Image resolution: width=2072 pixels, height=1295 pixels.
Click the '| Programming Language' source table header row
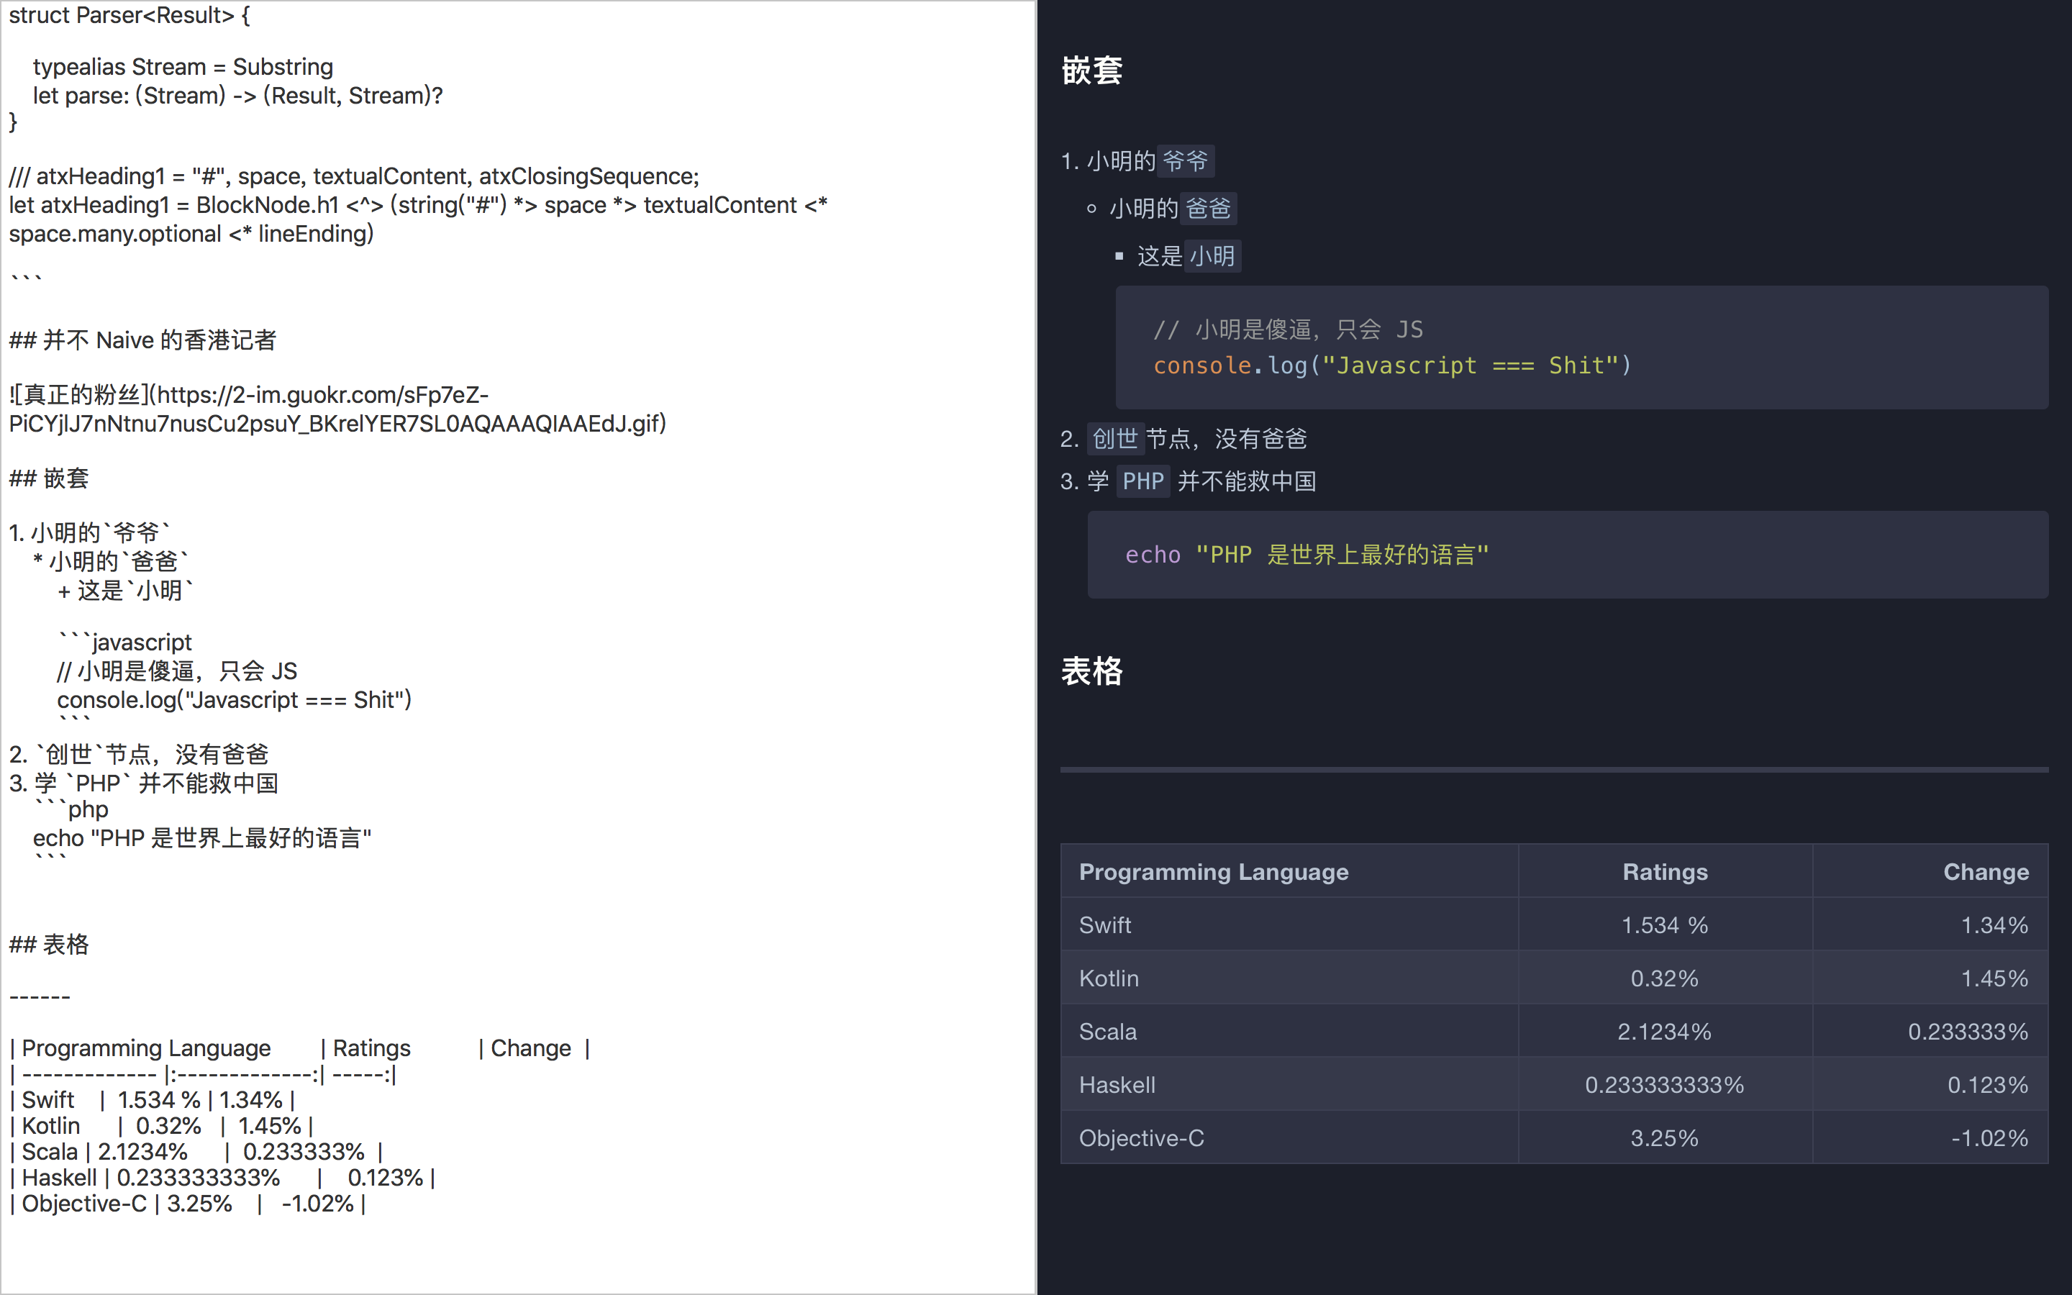(300, 1048)
